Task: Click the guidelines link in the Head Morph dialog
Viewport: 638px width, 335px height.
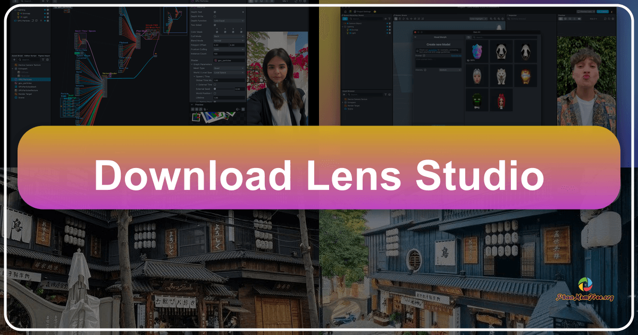Action: (432, 50)
